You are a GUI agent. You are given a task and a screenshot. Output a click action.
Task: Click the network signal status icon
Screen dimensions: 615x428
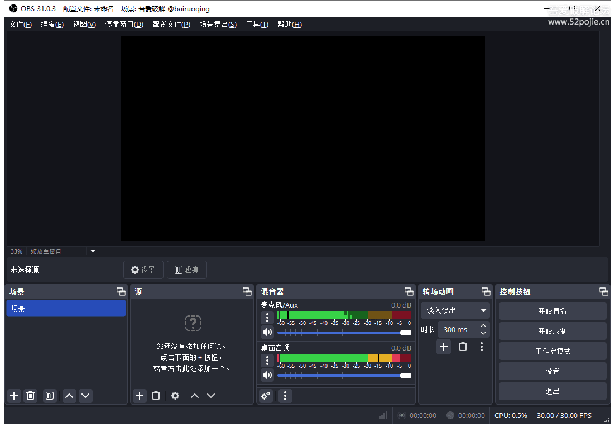(x=383, y=416)
